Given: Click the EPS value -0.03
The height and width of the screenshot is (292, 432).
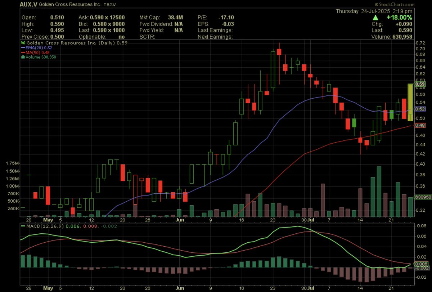Looking at the screenshot, I should coord(228,24).
